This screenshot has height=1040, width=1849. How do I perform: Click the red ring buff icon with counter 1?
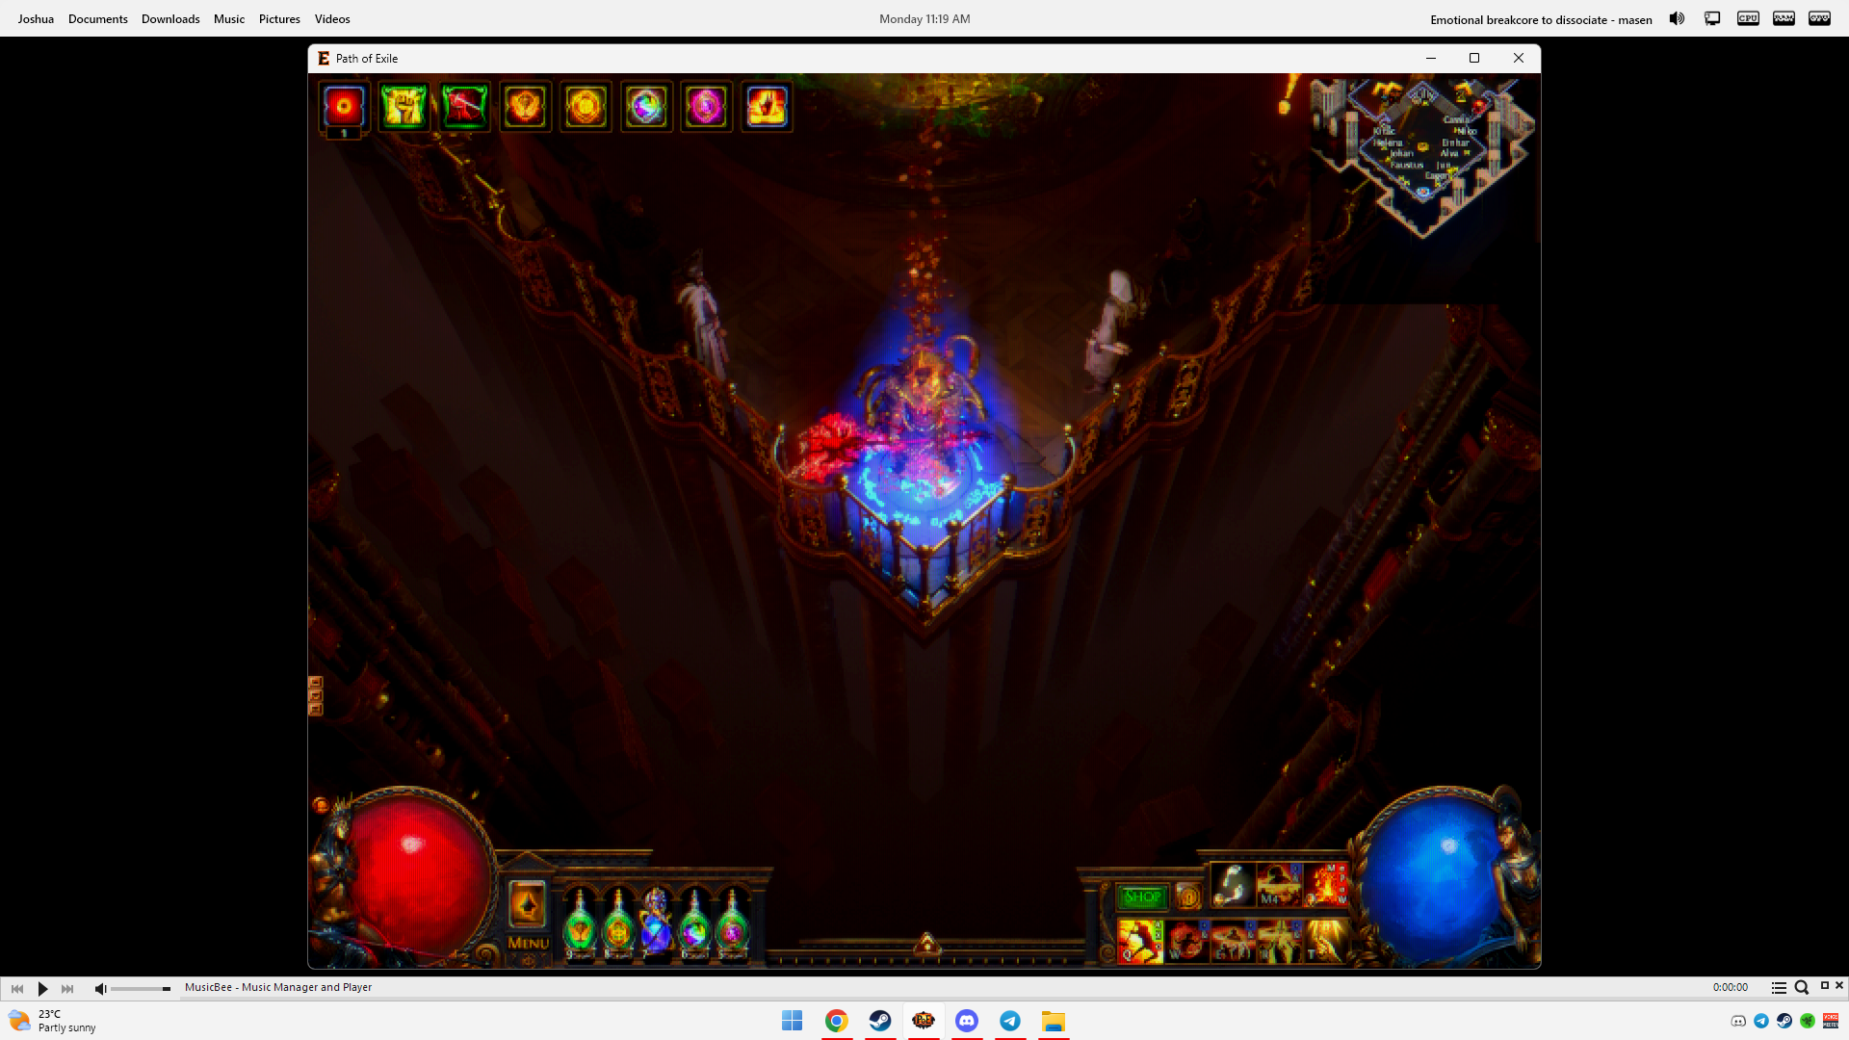pos(344,107)
